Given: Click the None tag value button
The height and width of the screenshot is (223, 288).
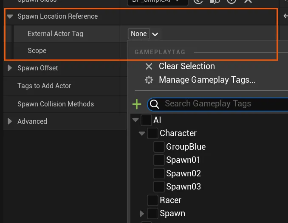Looking at the screenshot, I should [138, 34].
